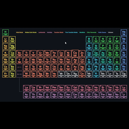The width and height of the screenshot is (129, 129).
Task: Open the Neodymium (Nd) tile
Action: [x=47, y=88]
